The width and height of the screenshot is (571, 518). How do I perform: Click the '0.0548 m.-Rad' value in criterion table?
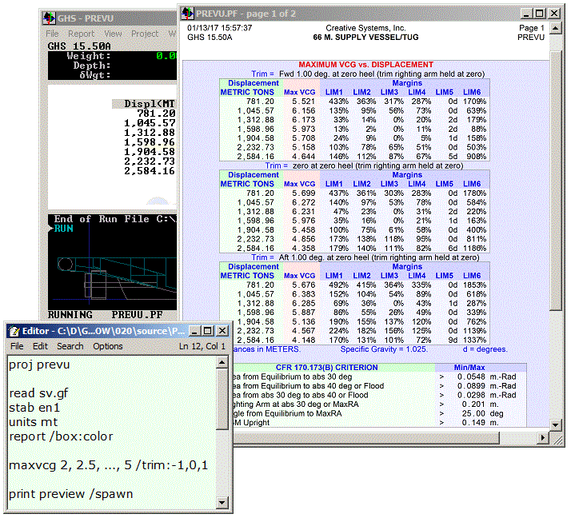[486, 377]
